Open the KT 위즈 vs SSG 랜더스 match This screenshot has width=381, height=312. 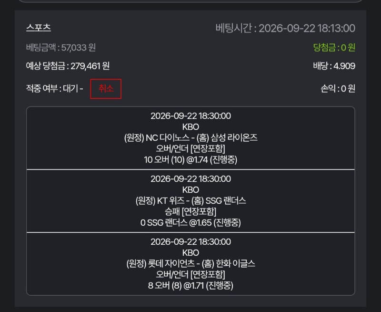click(x=190, y=201)
